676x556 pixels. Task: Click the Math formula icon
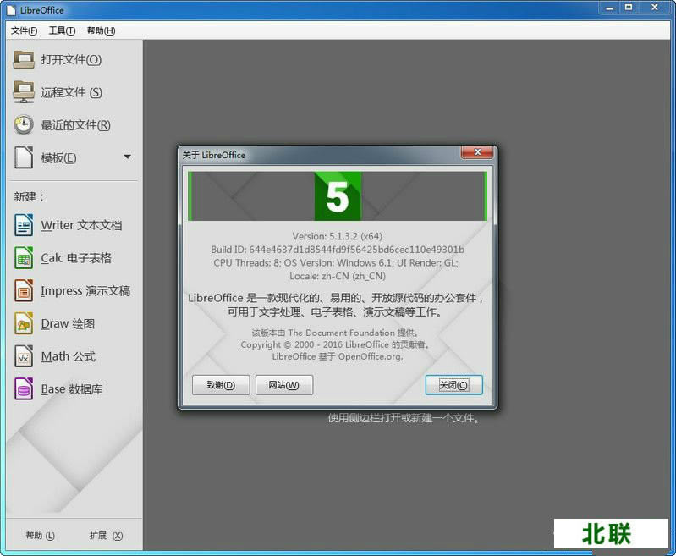[x=24, y=356]
